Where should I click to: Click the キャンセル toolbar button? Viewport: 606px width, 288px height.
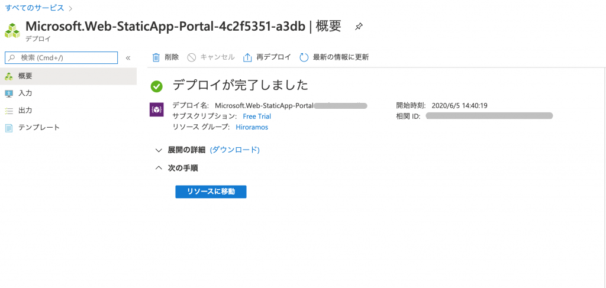(x=211, y=57)
